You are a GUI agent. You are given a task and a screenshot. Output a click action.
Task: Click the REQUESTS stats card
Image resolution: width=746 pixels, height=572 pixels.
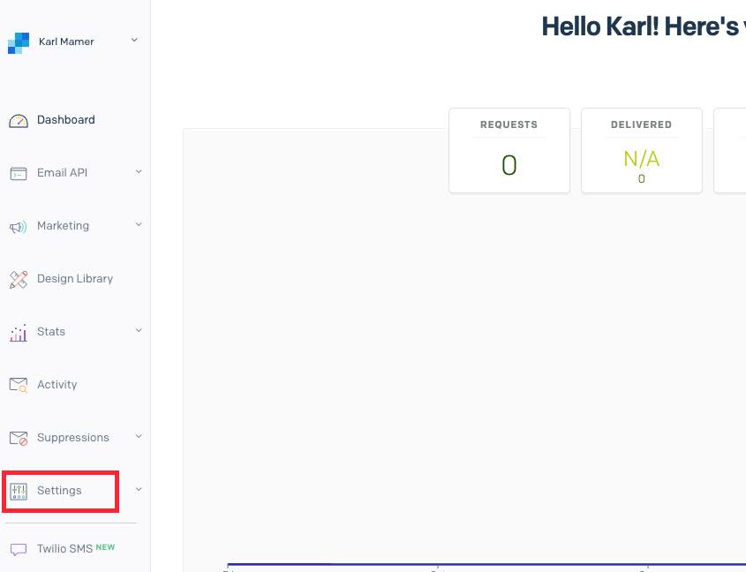[x=509, y=150]
